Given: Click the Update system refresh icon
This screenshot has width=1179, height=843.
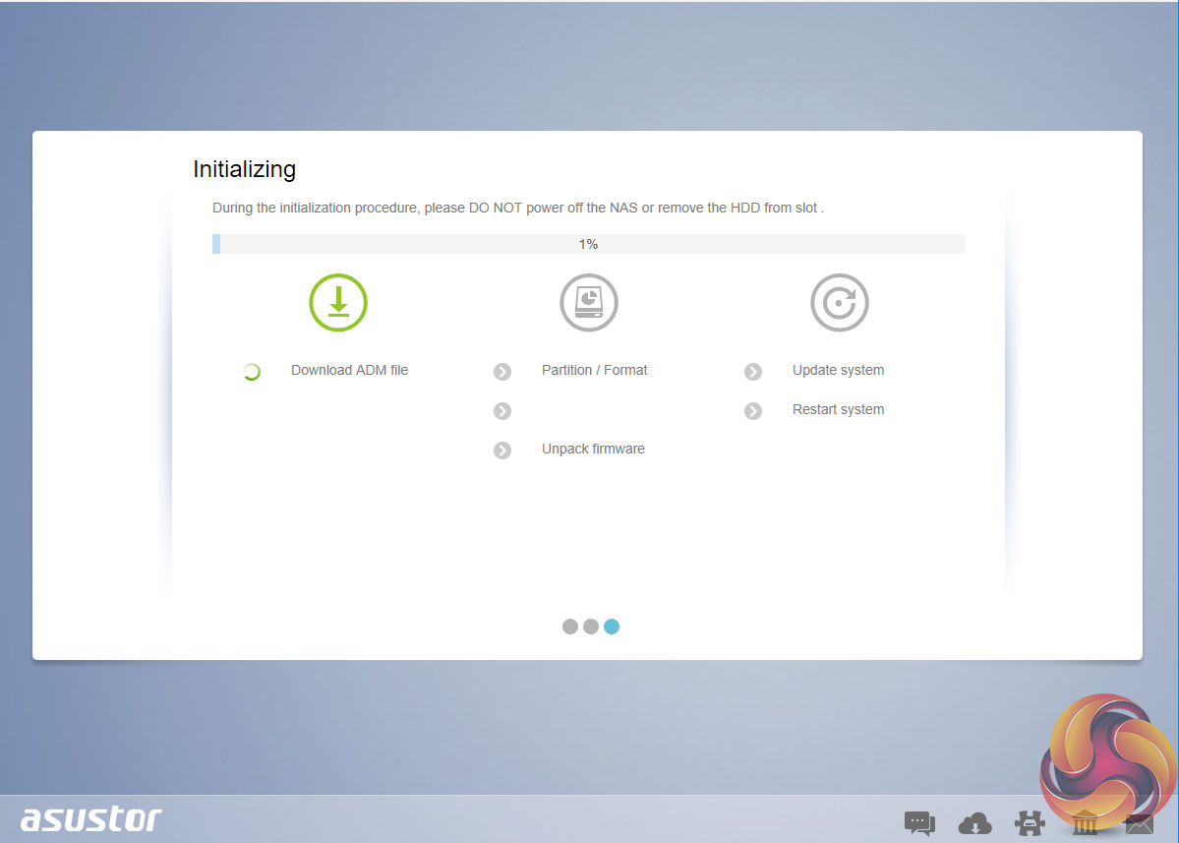Looking at the screenshot, I should tap(839, 302).
